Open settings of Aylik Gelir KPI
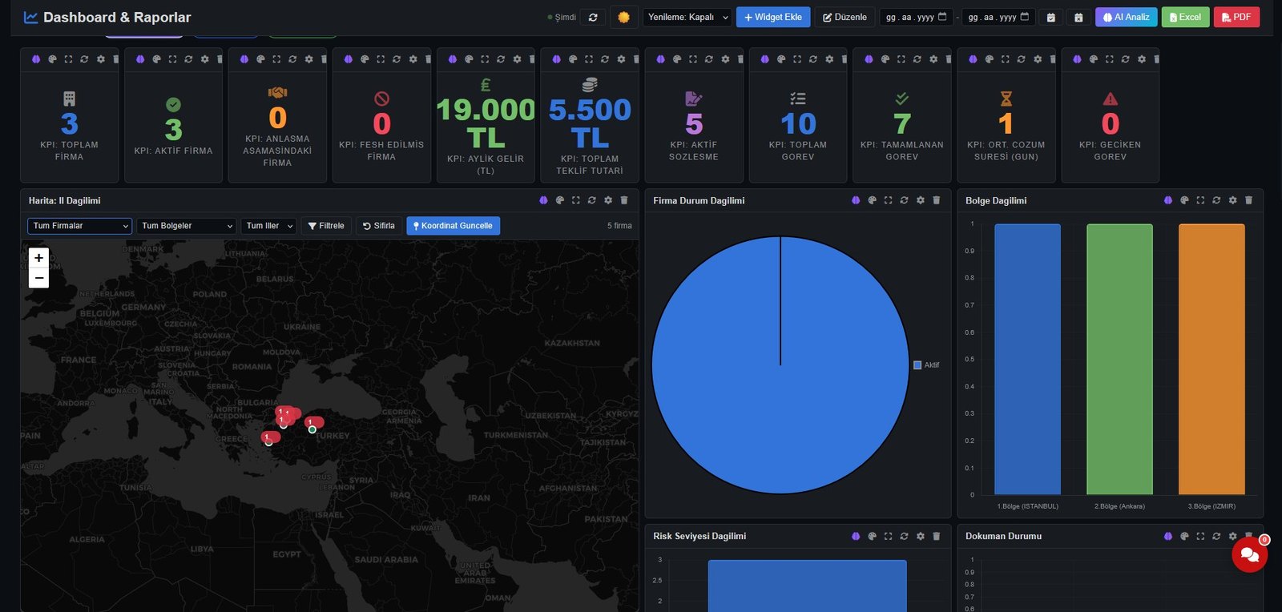 coord(517,59)
